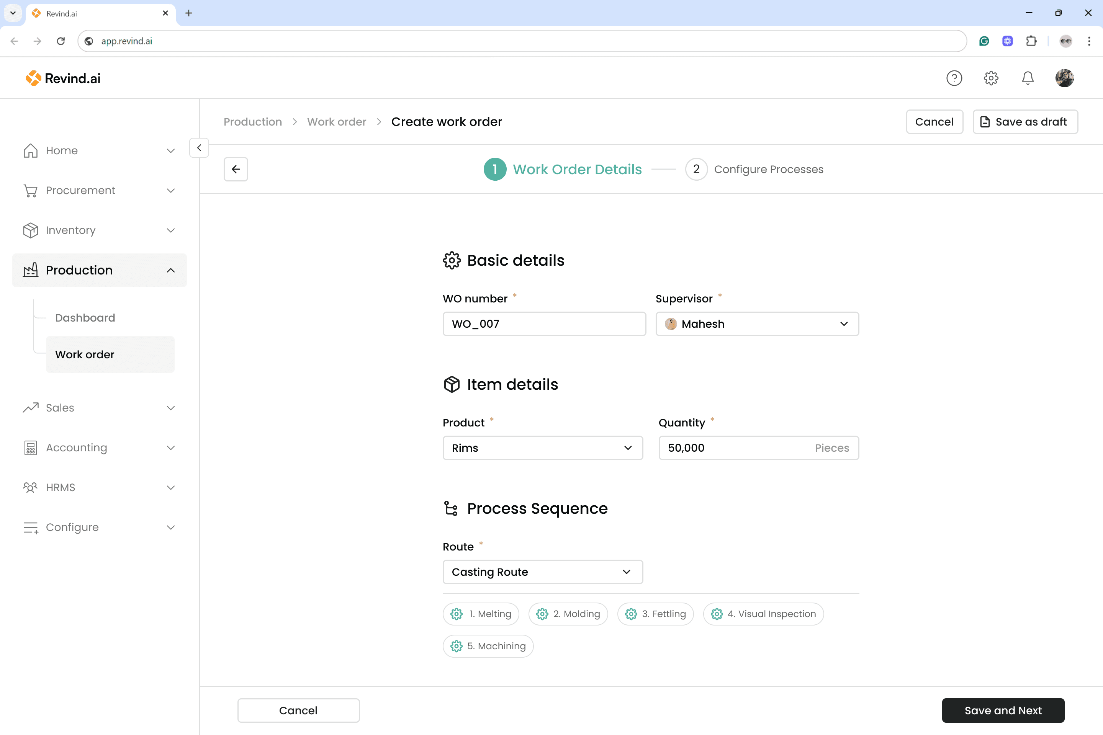Open the Product dropdown showing Rims

543,448
